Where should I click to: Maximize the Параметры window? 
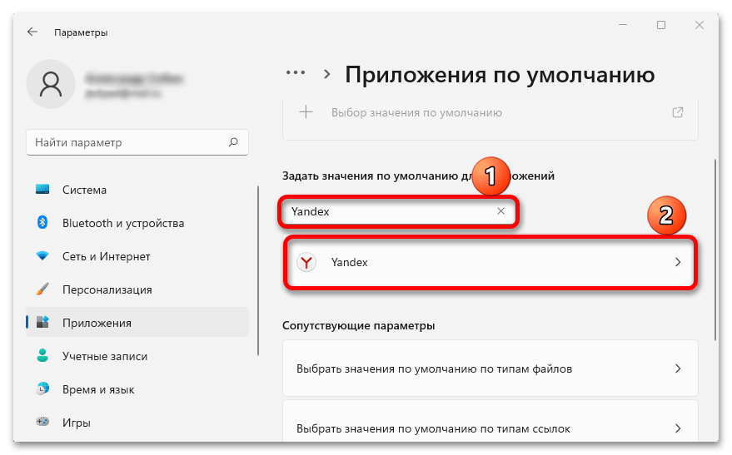coord(661,25)
